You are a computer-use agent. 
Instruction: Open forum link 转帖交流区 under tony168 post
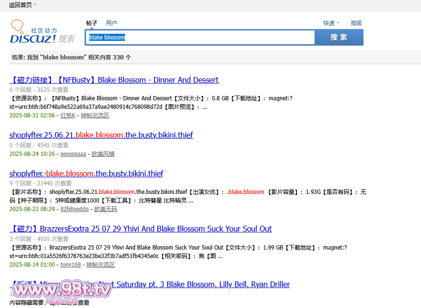(x=101, y=264)
